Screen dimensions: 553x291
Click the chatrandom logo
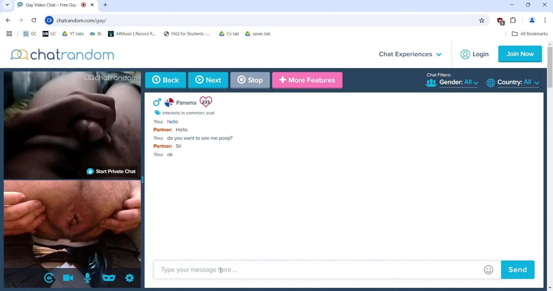[x=62, y=54]
